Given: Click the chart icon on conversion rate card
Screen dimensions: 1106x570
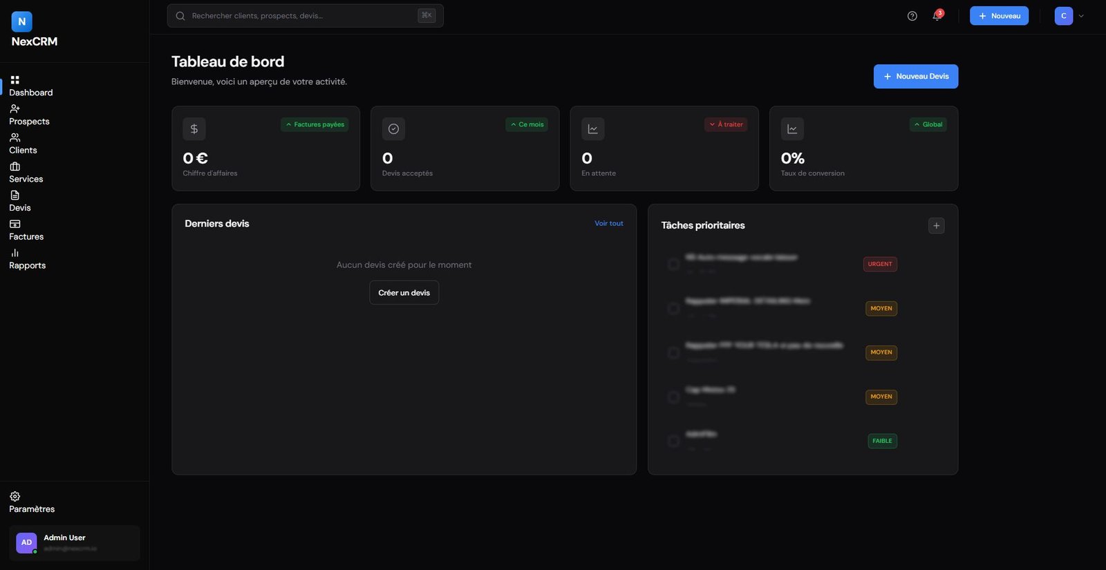Looking at the screenshot, I should (x=792, y=129).
